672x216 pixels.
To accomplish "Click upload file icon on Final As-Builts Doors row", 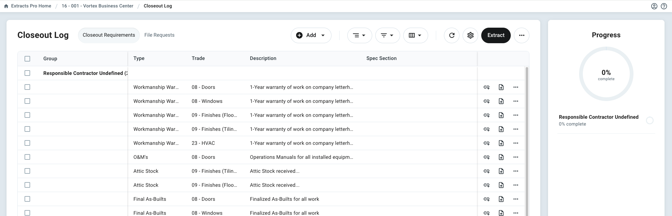I will click(x=501, y=199).
